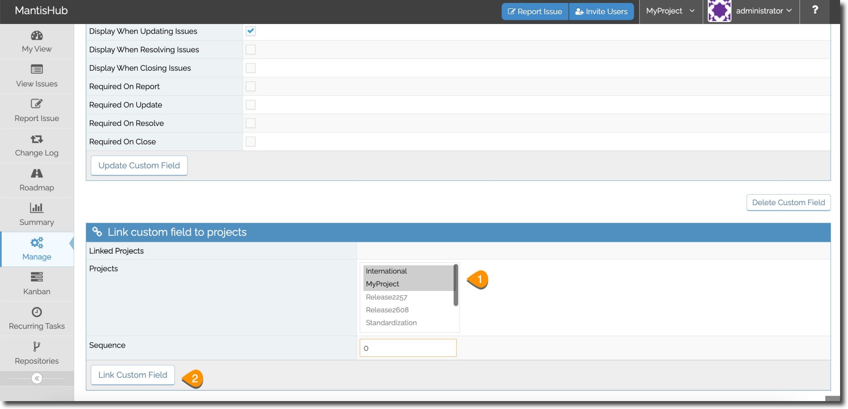This screenshot has height=409, width=848.
Task: Select Manage in the sidebar
Action: (x=36, y=249)
